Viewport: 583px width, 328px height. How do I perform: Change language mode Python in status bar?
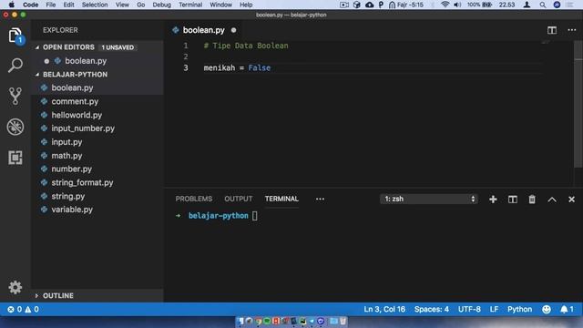519,309
